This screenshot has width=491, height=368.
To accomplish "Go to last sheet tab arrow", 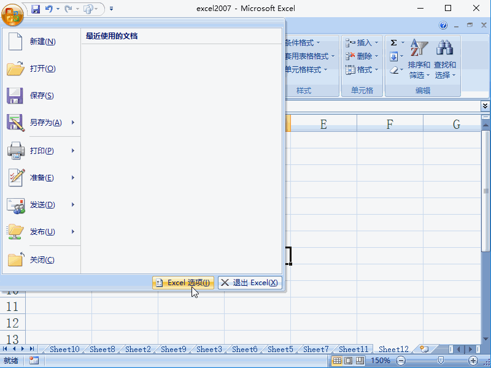I will pyautogui.click(x=32, y=348).
